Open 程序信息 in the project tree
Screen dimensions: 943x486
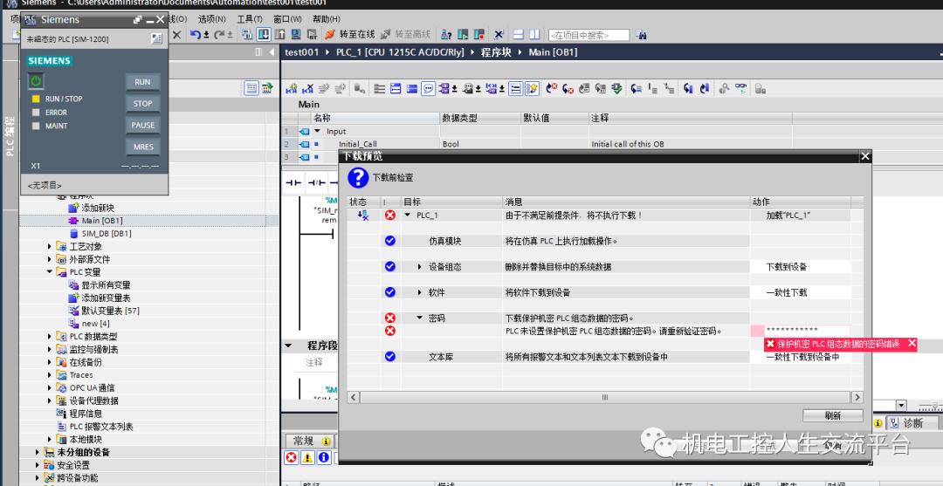coord(85,414)
